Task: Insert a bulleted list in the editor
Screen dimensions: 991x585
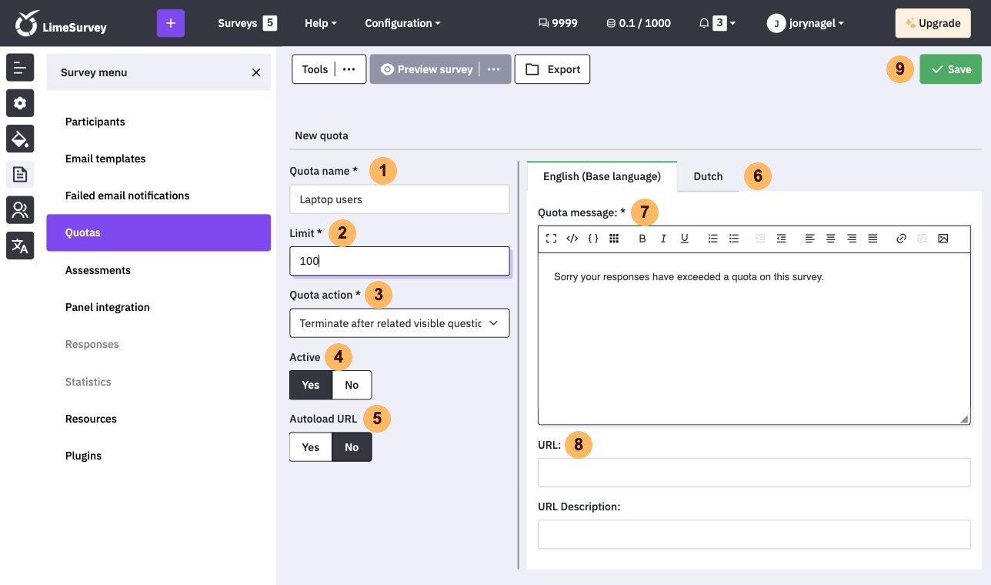Action: 734,239
